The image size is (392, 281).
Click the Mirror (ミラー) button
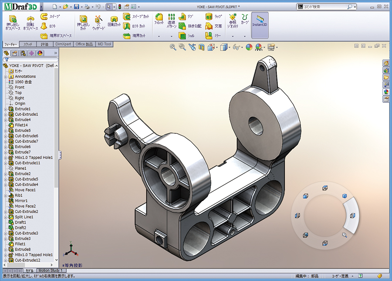[x=213, y=35]
